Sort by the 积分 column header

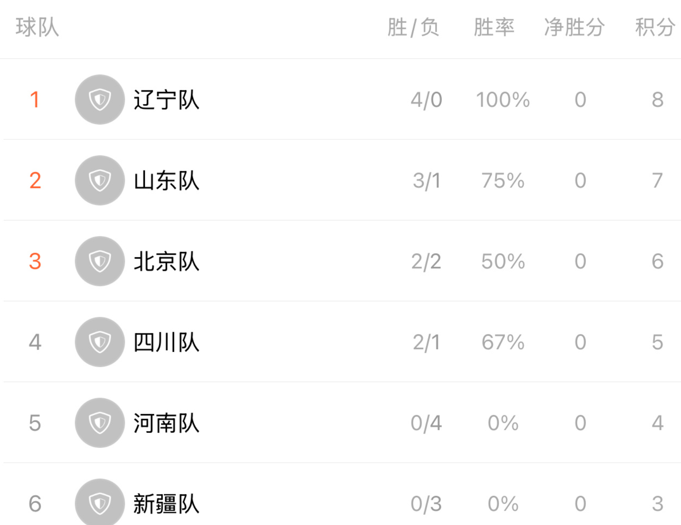click(655, 27)
